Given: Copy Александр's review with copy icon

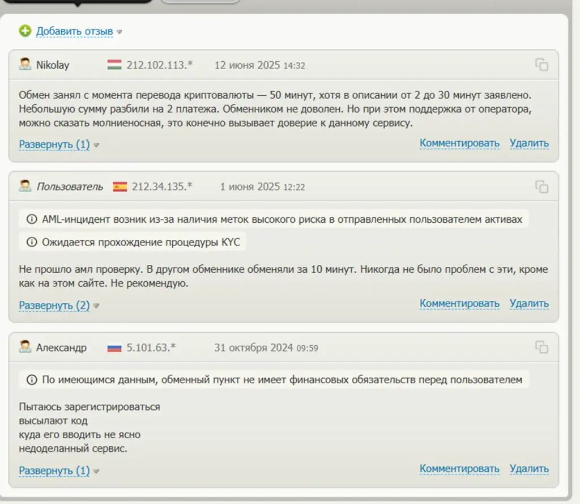Looking at the screenshot, I should tap(541, 348).
